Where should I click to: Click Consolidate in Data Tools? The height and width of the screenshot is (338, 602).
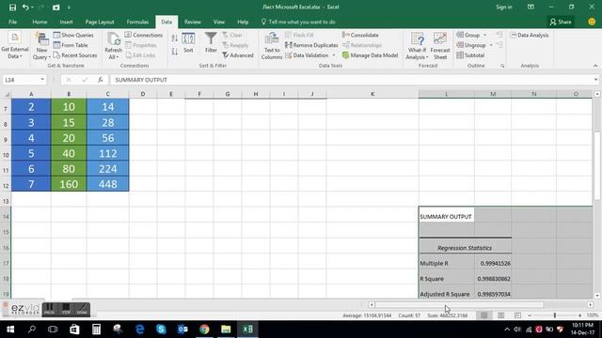click(360, 35)
